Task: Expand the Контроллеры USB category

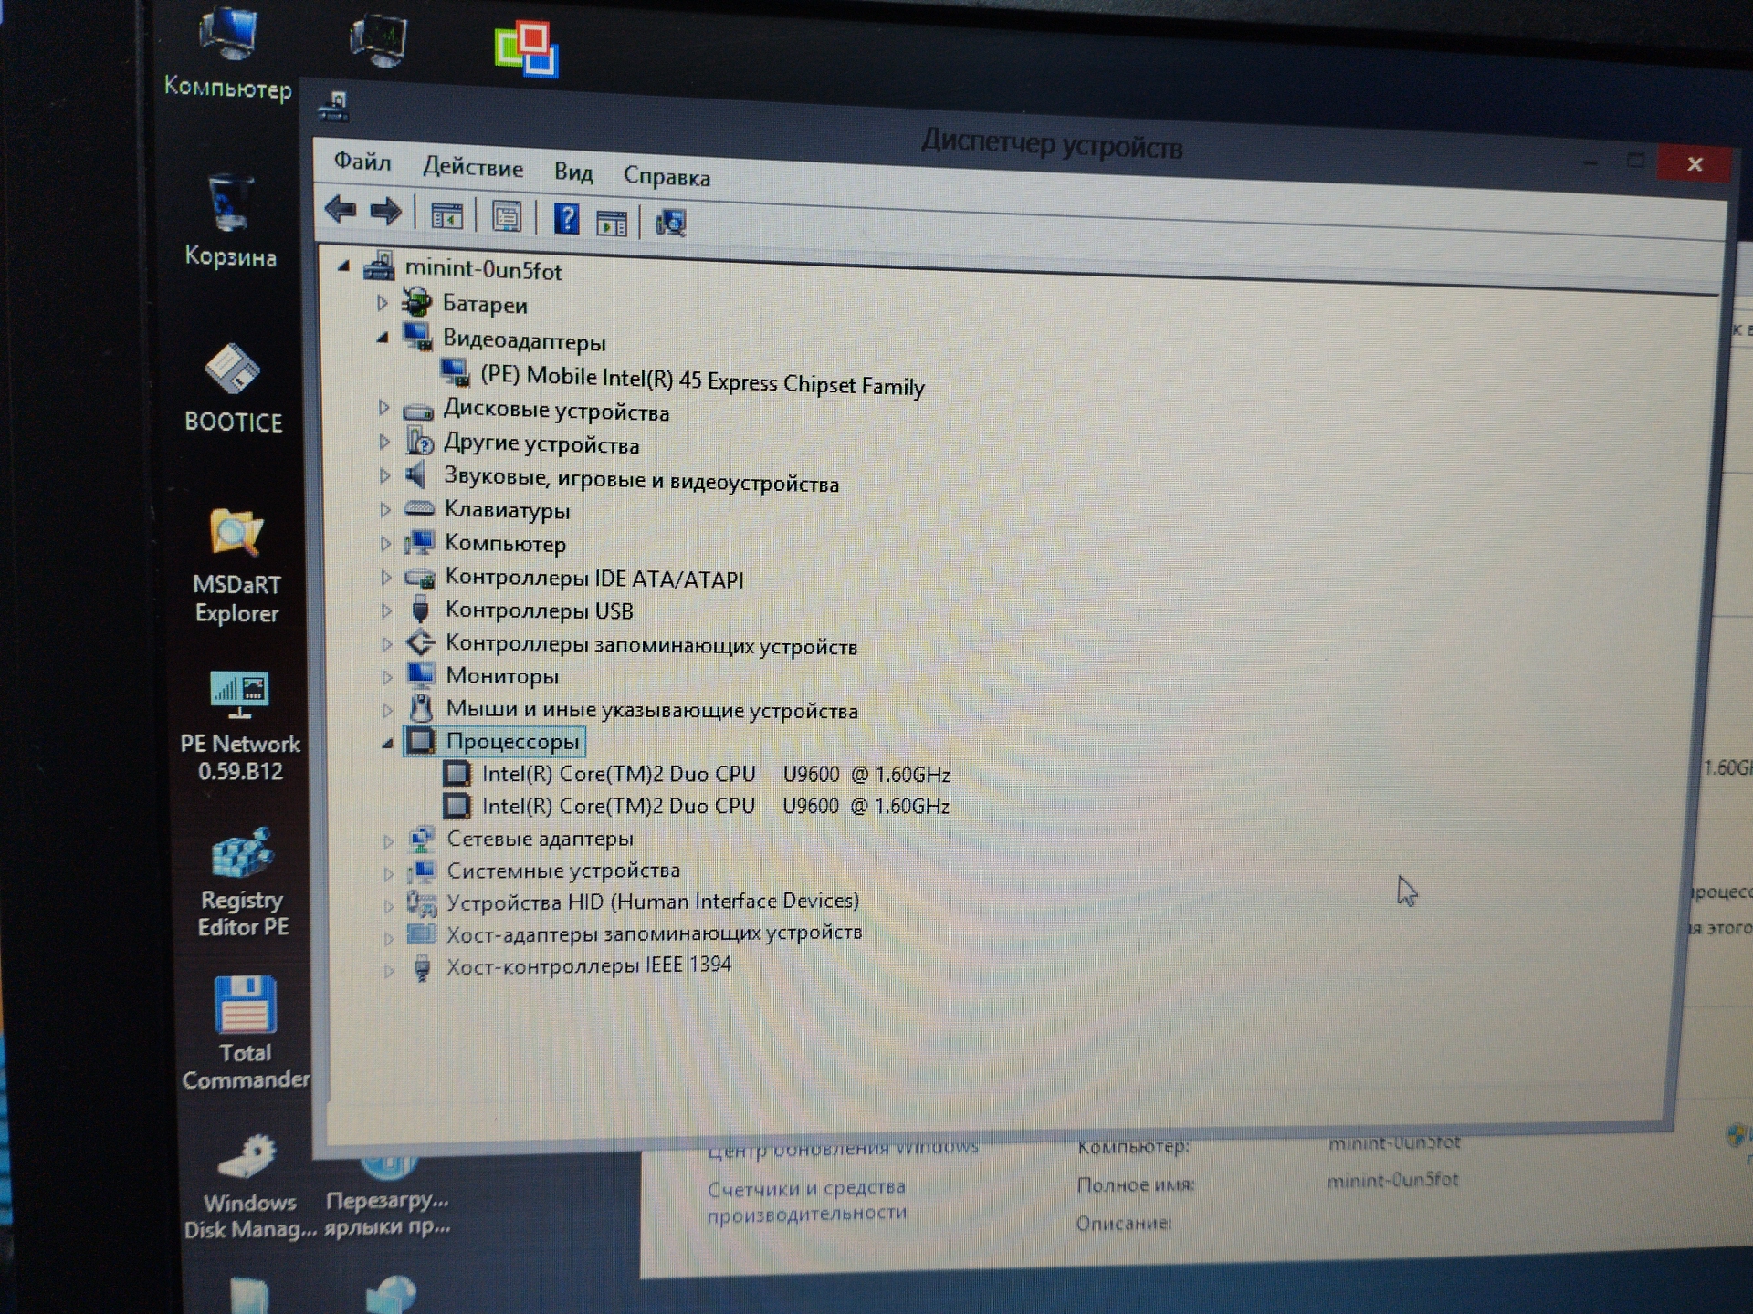Action: click(x=386, y=610)
